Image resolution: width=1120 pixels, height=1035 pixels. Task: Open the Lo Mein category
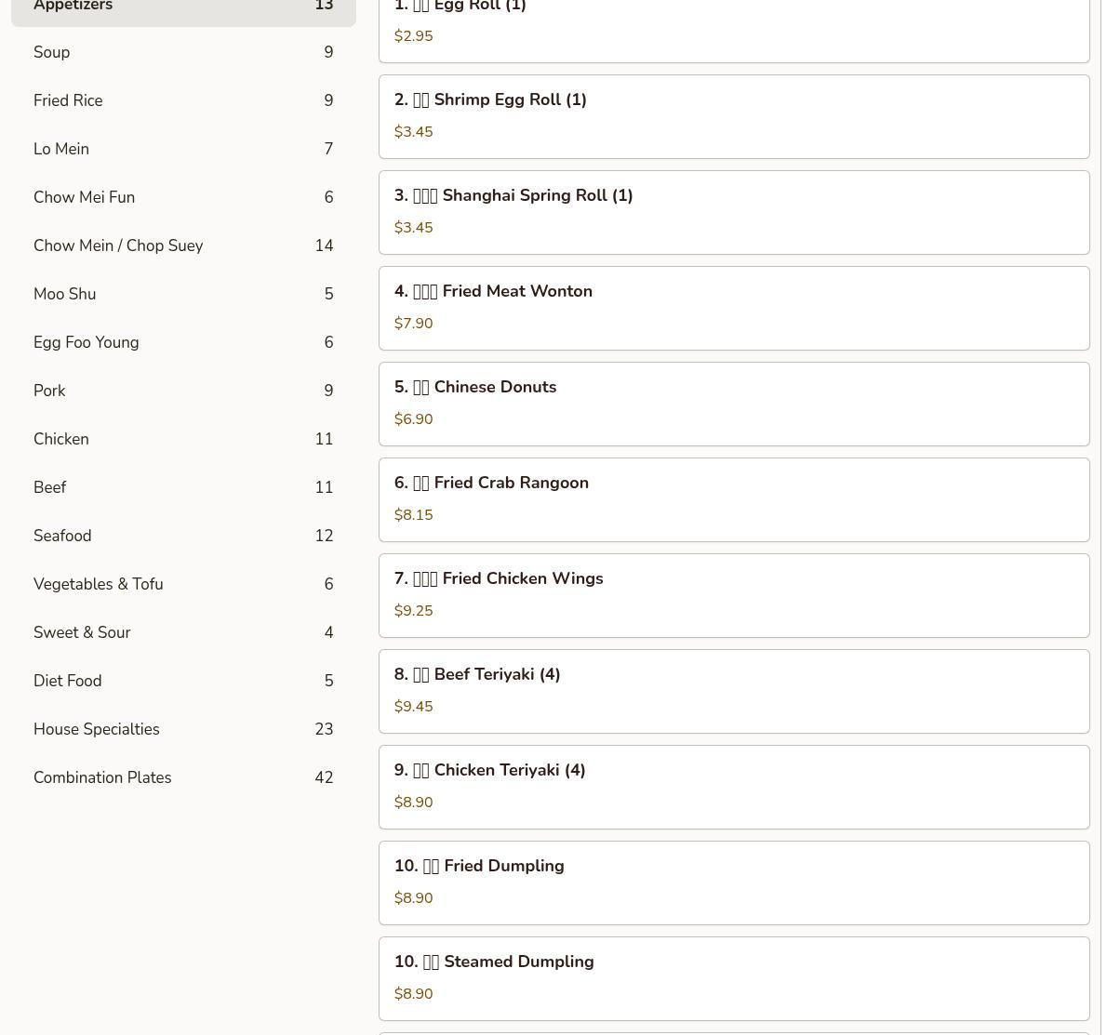tap(183, 149)
